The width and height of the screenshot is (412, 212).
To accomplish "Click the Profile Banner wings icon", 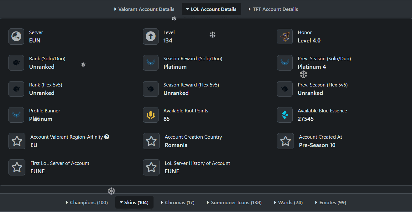I will tap(16, 115).
